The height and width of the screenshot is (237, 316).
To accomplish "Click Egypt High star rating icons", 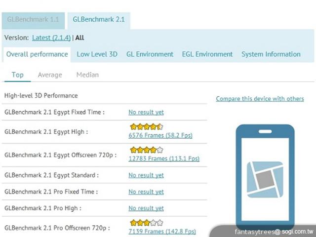I will [146, 127].
